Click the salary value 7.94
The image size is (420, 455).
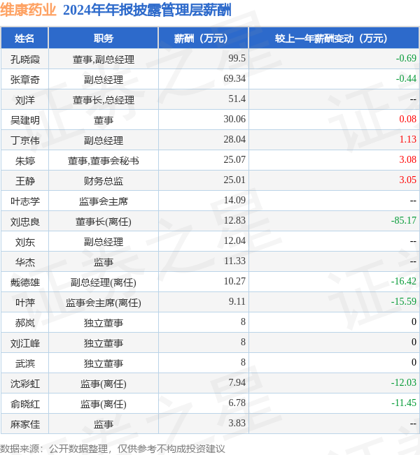click(x=237, y=382)
